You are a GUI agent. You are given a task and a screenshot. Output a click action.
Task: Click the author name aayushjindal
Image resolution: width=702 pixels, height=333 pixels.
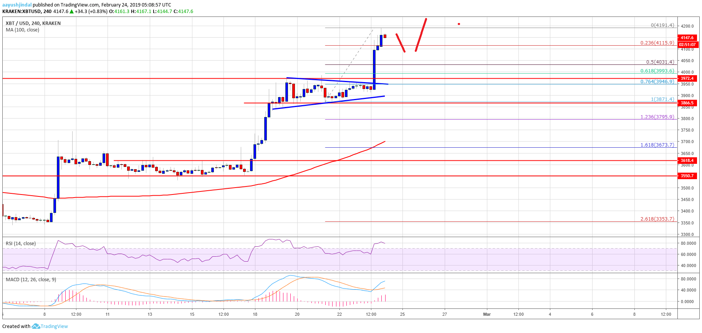point(17,5)
